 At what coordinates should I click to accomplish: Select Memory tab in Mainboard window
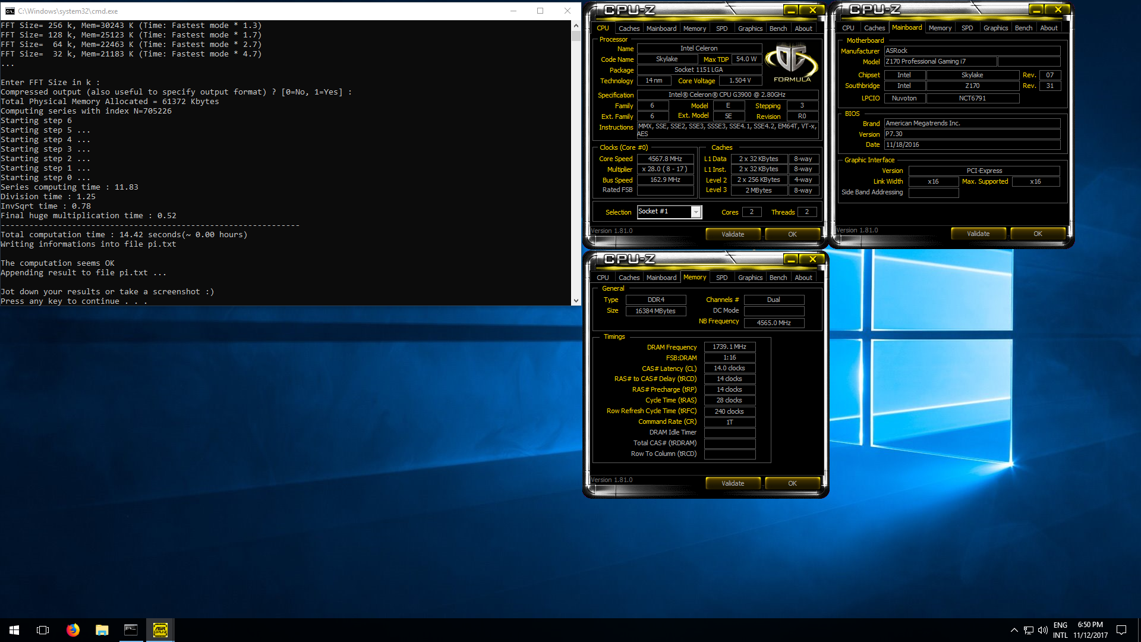[940, 28]
